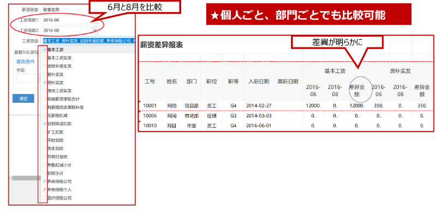Click the 项目部 department cell
This screenshot has width=435, height=213.
(192, 106)
